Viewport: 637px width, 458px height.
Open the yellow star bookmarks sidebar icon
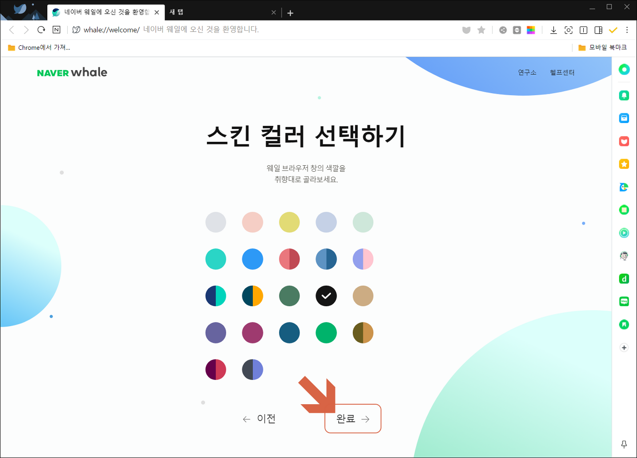click(624, 164)
